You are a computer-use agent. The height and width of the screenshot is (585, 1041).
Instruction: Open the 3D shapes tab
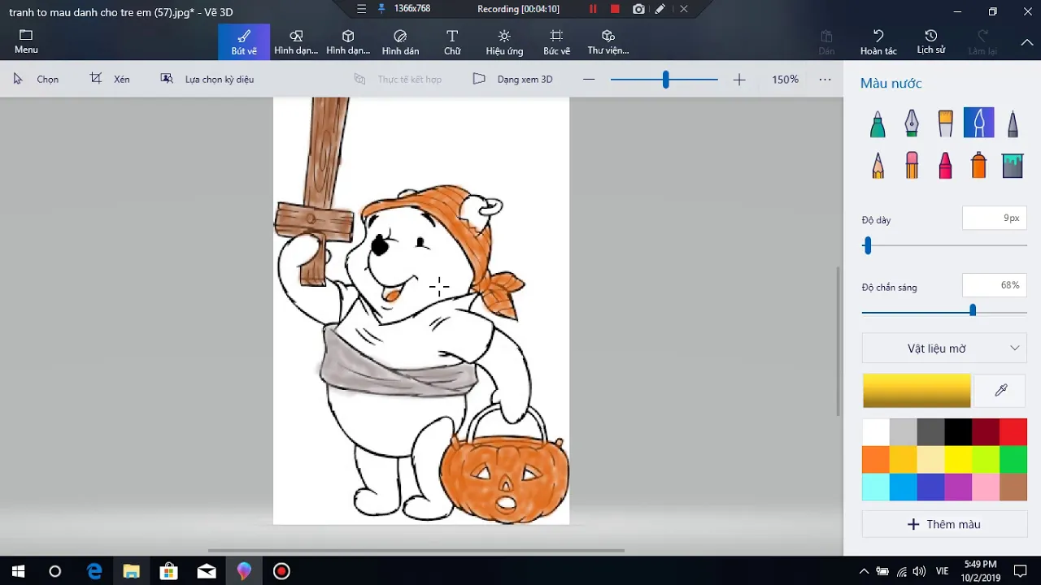coord(348,42)
